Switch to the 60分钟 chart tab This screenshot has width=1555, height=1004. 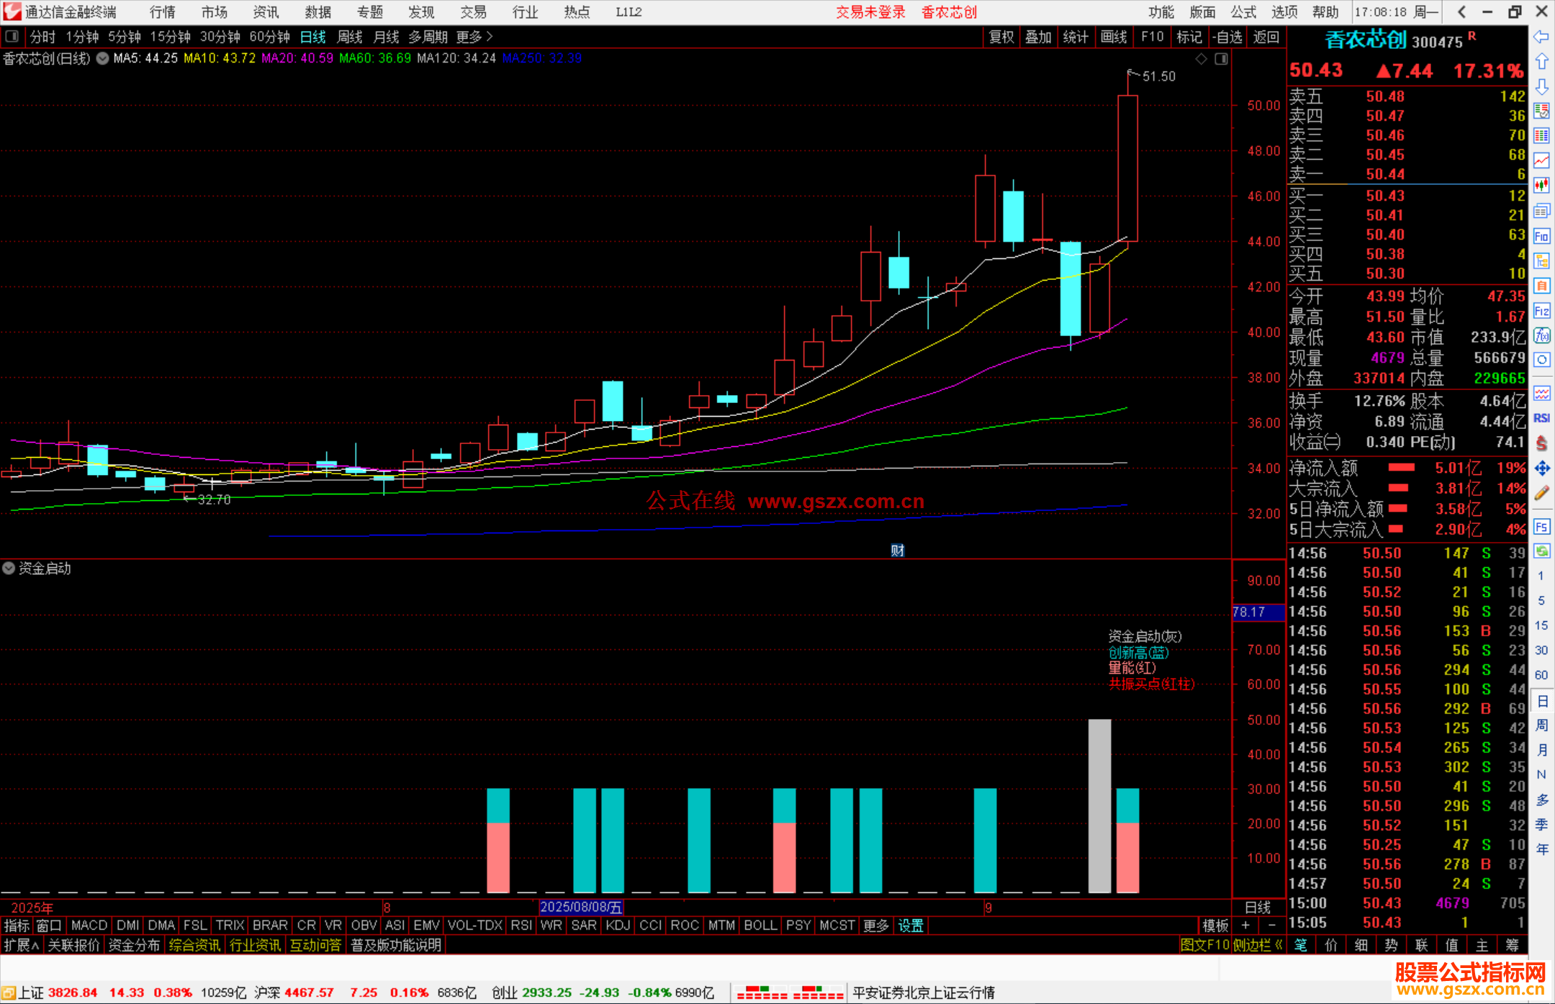click(269, 37)
